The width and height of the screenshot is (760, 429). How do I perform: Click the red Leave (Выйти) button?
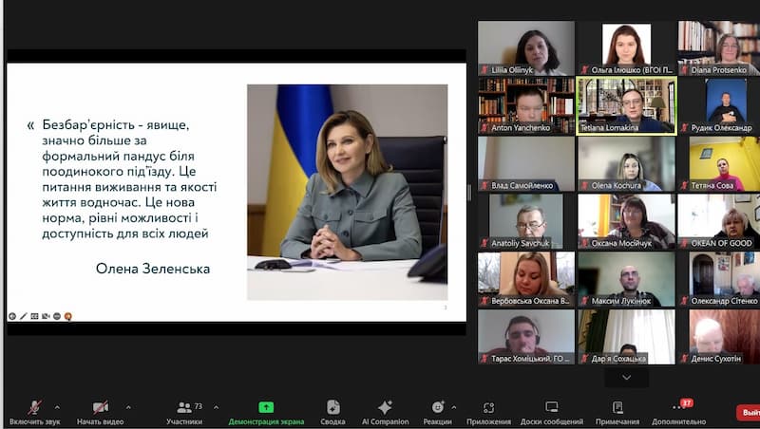[x=749, y=413]
